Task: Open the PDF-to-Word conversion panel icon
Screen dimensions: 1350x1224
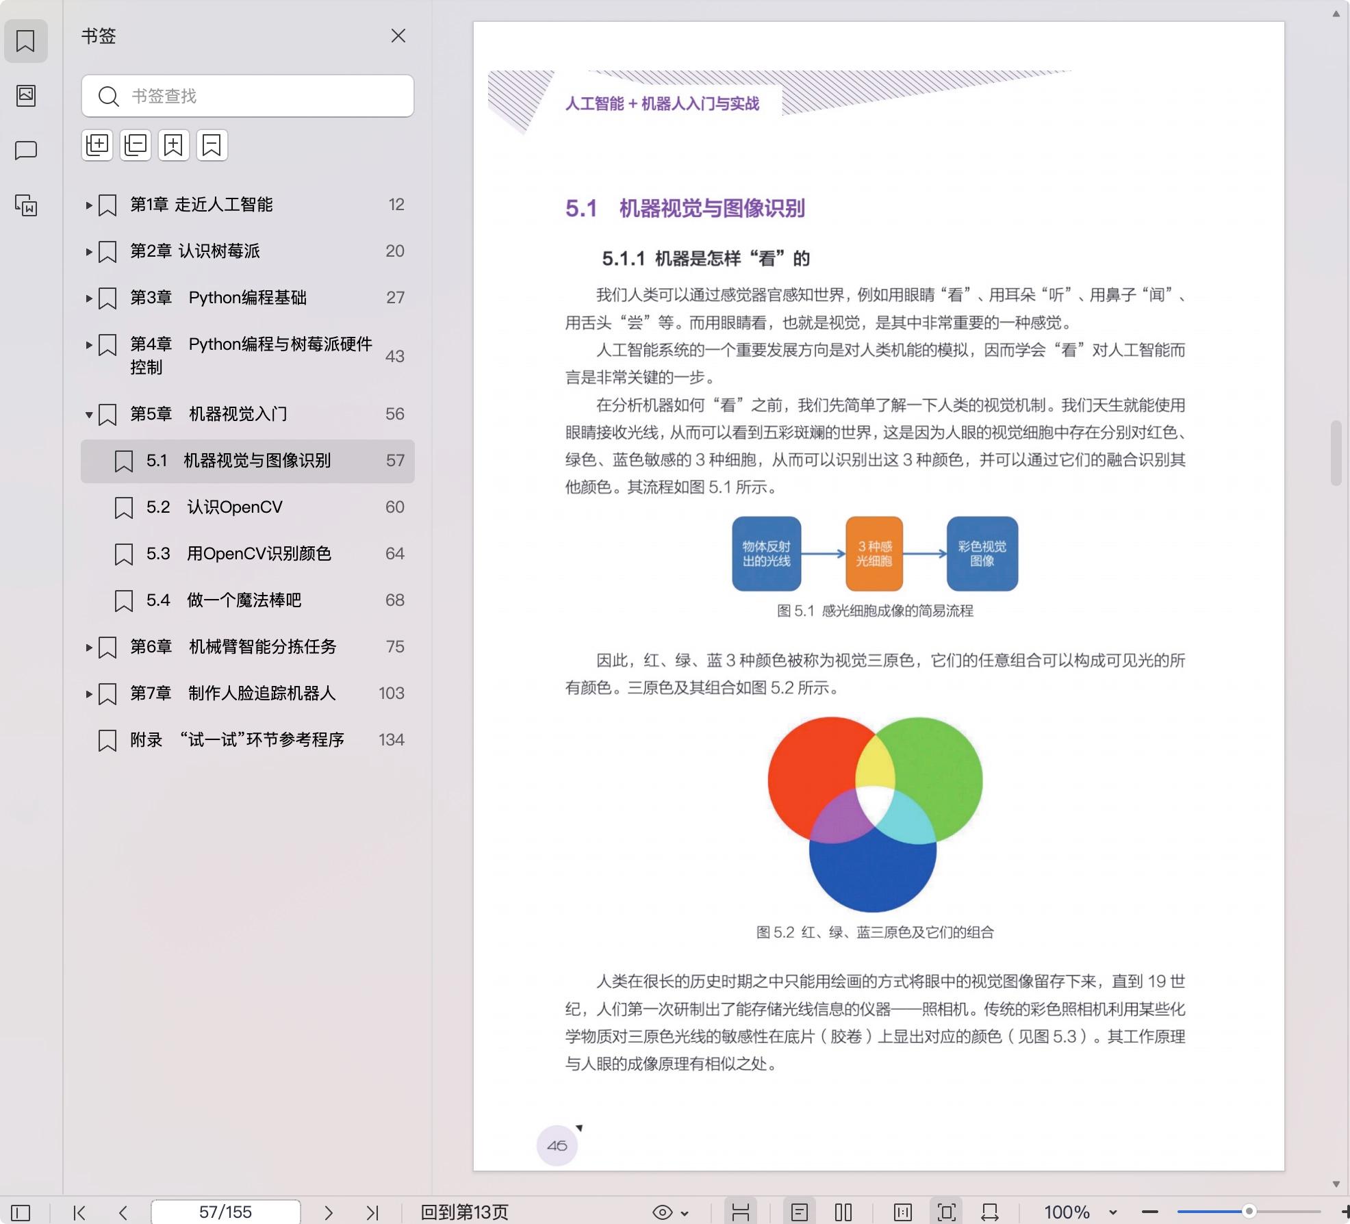Action: [25, 205]
